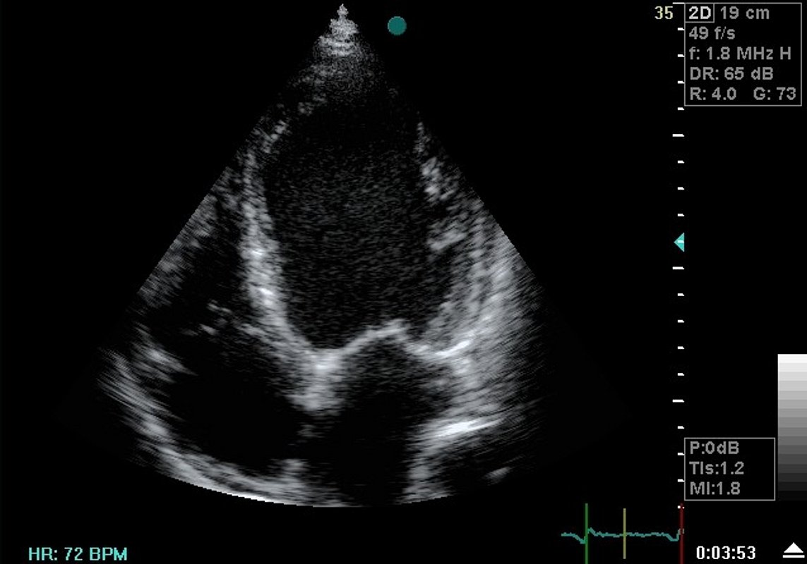Click the eject triangle icon at bottom right
807x564 pixels.
coord(793,551)
